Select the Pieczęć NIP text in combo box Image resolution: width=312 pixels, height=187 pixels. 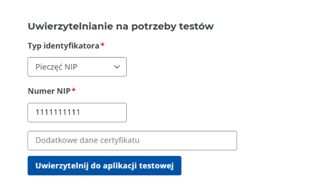click(56, 67)
